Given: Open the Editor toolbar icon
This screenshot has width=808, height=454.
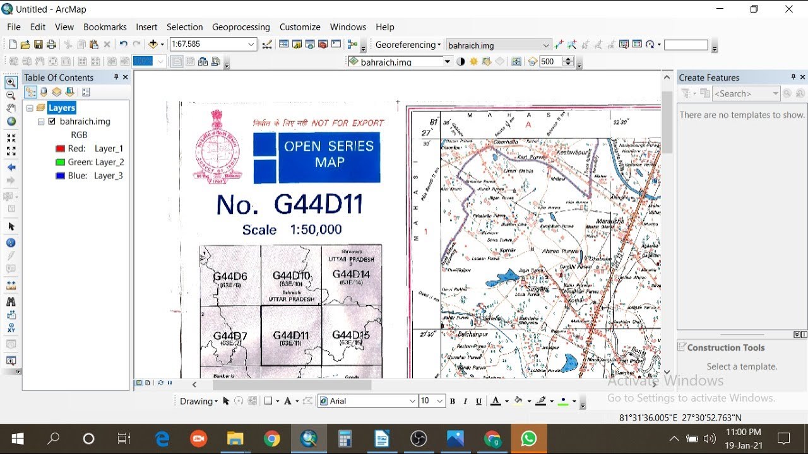Looking at the screenshot, I should point(268,44).
